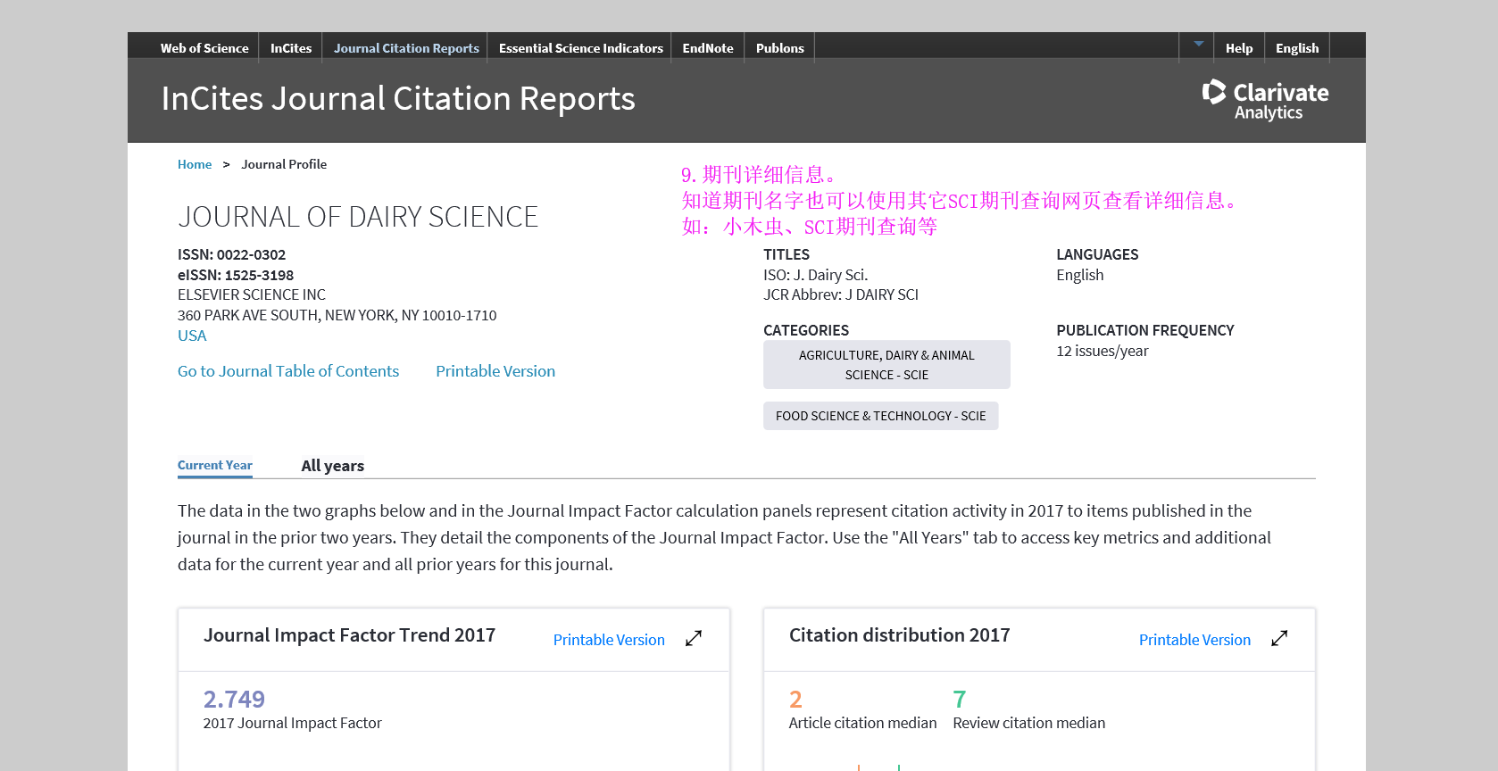1498x771 pixels.
Task: Click the 2017 Journal Impact Factor label
Action: [292, 724]
